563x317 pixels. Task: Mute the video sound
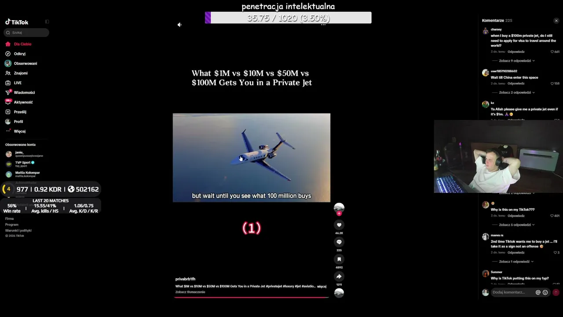click(x=179, y=25)
